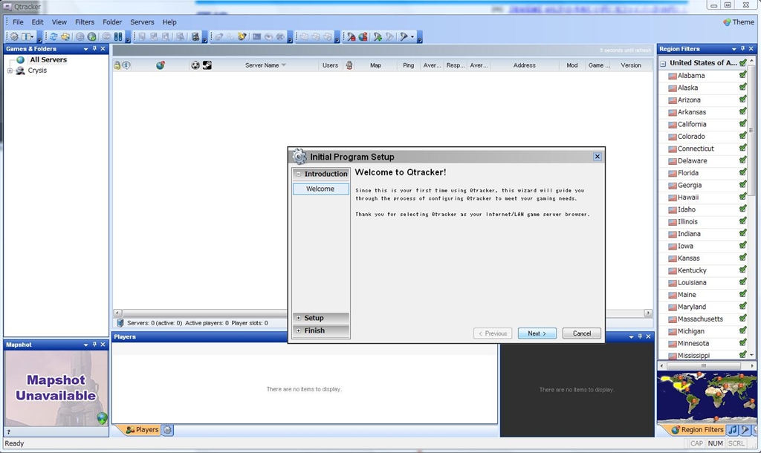Click the green globe toolbar icon
Viewport: 761px width, 453px height.
tap(91, 37)
